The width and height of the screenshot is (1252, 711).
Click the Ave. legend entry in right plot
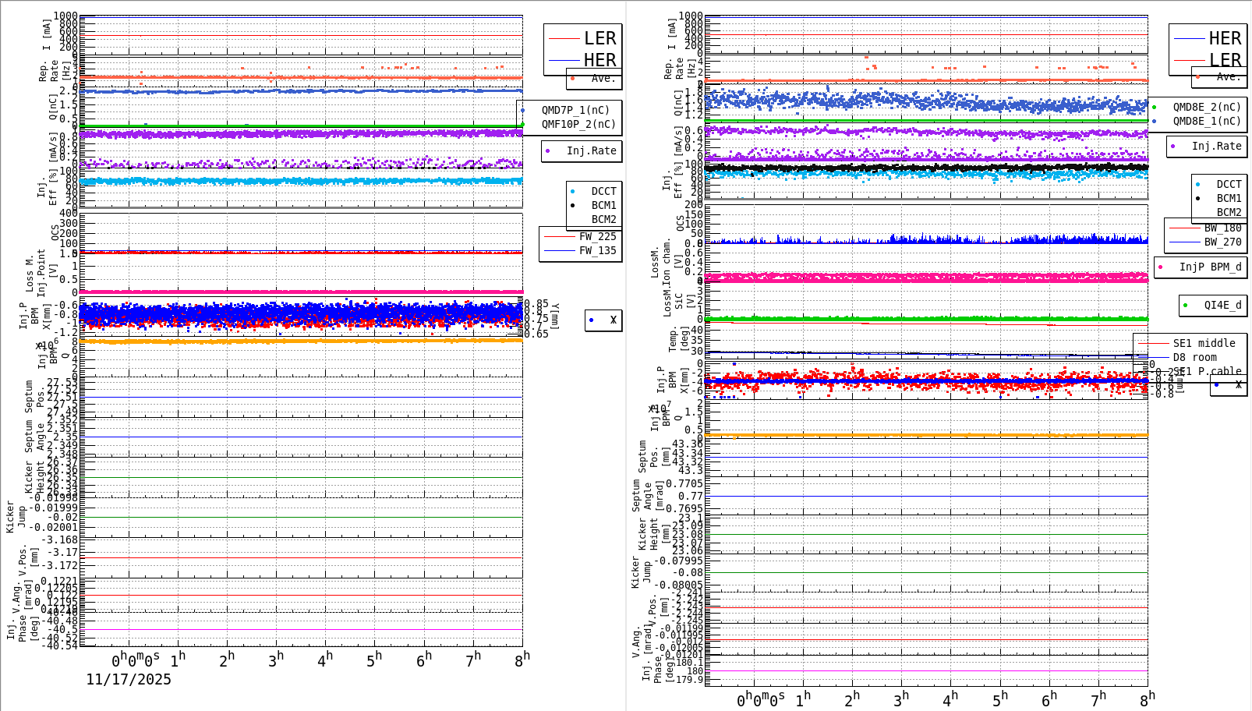[x=1228, y=76]
